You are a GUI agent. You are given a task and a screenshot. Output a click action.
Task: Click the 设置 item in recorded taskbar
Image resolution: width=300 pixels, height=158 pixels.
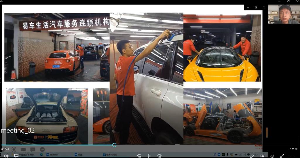[79, 154]
